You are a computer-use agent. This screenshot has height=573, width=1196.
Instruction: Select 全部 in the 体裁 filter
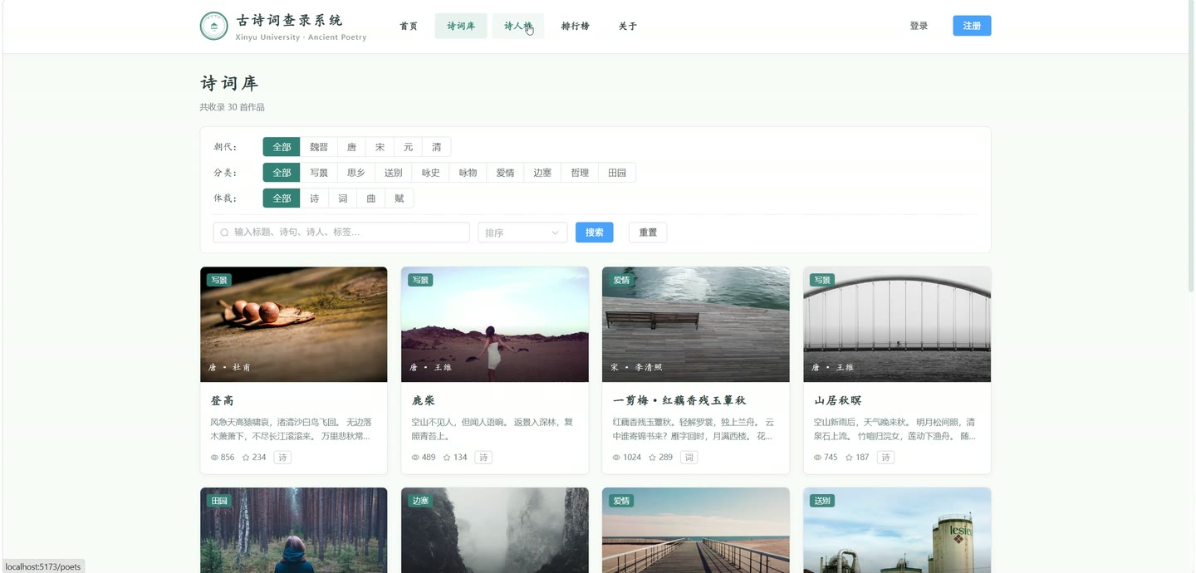click(x=282, y=198)
